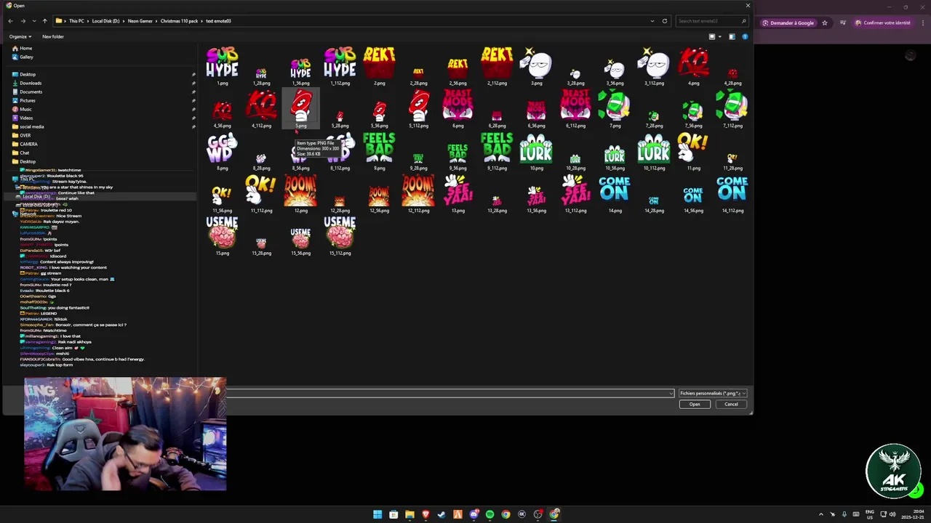This screenshot has width=931, height=523.
Task: Open Music in navigation pane
Action: pos(25,109)
